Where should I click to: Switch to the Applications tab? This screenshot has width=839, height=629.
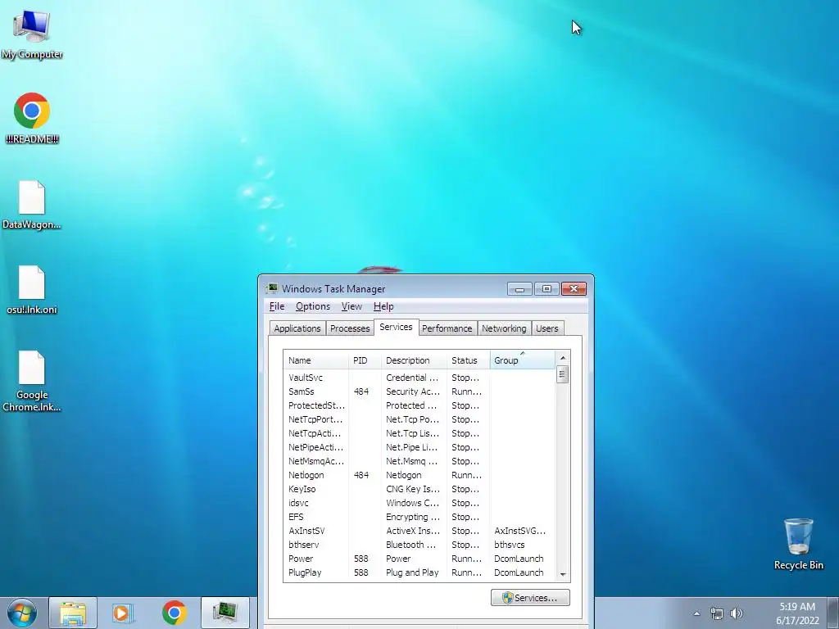[297, 328]
